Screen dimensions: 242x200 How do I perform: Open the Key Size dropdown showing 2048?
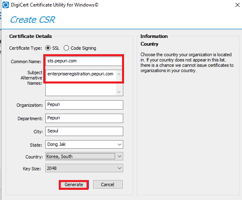click(84, 168)
